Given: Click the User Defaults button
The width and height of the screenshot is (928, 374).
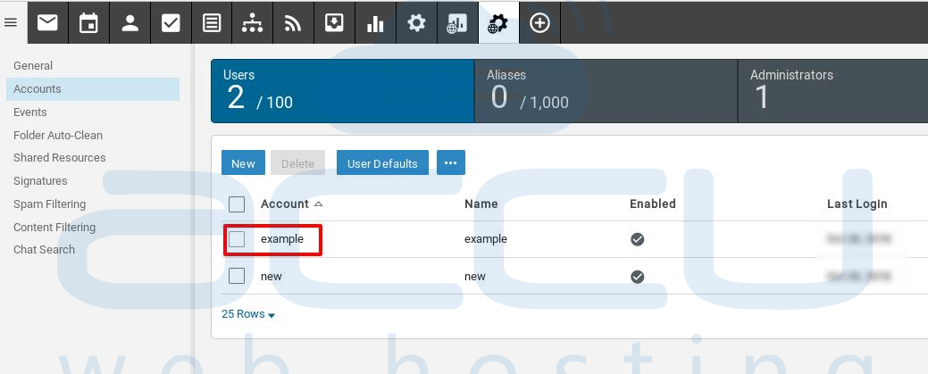Looking at the screenshot, I should click(x=382, y=162).
